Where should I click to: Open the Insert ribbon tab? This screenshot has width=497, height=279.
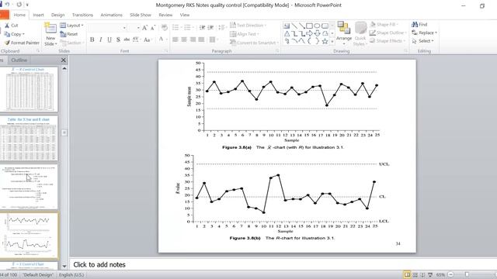coord(38,15)
